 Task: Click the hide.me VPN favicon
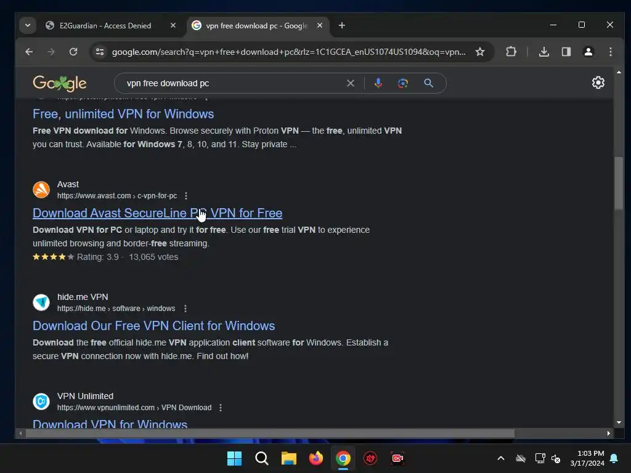(41, 302)
